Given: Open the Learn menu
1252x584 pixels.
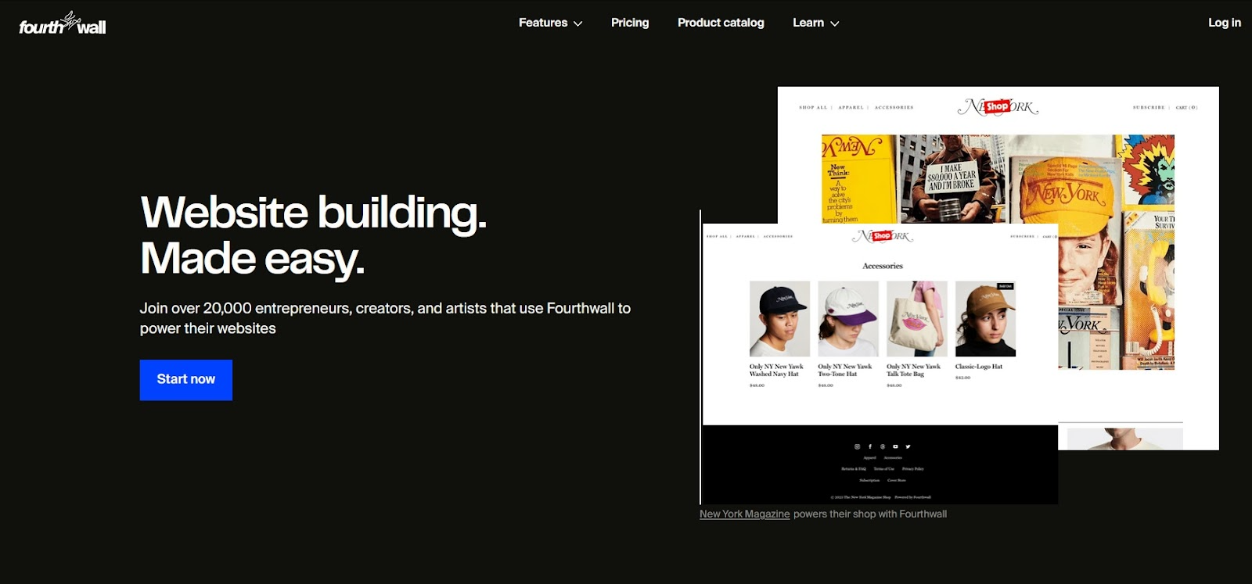Looking at the screenshot, I should tap(815, 23).
